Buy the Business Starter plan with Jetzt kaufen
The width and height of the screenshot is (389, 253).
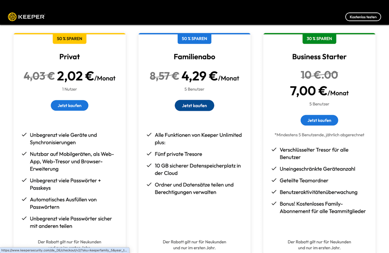[x=319, y=120]
